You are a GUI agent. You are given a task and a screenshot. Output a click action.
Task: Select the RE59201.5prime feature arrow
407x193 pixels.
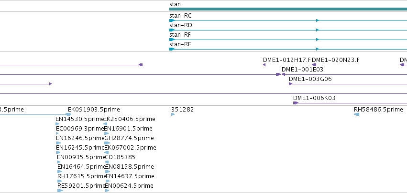click(x=60, y=191)
